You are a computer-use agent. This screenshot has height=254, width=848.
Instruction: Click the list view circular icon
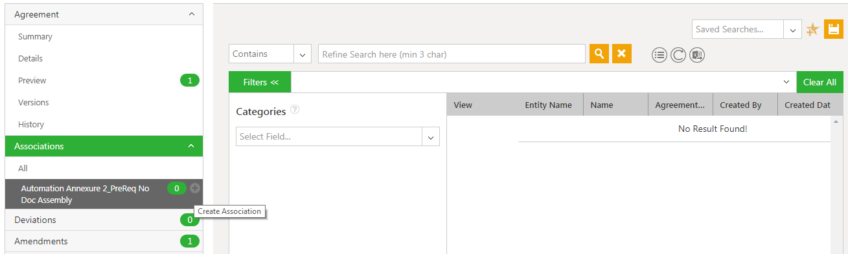(659, 55)
